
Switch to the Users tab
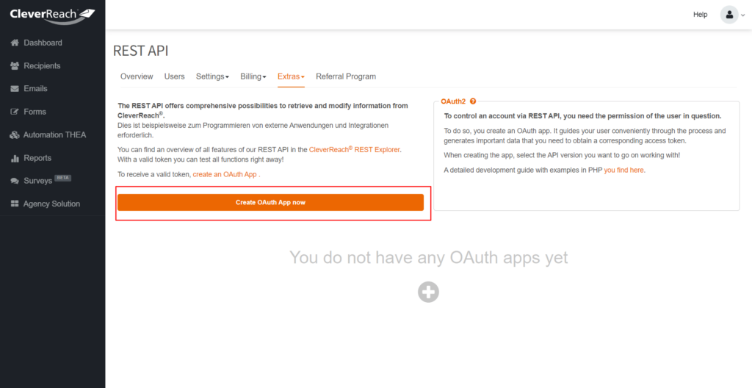pos(175,76)
